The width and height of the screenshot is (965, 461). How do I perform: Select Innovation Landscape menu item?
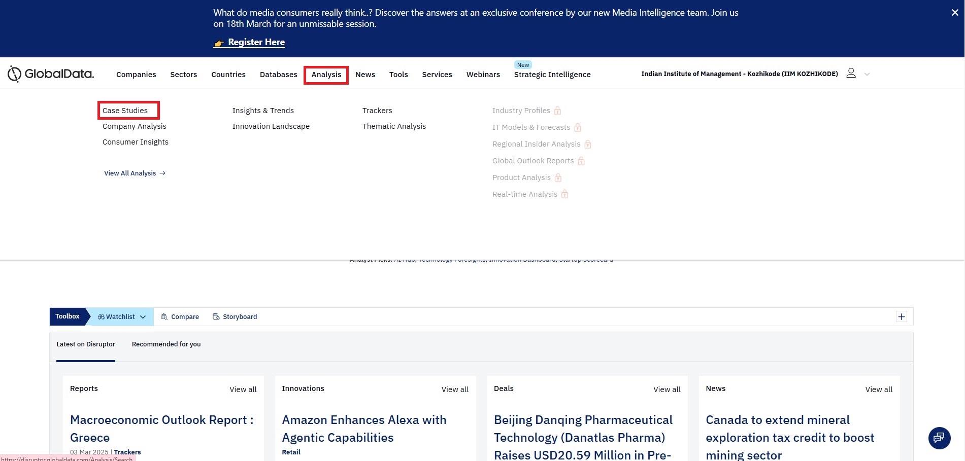click(x=271, y=126)
